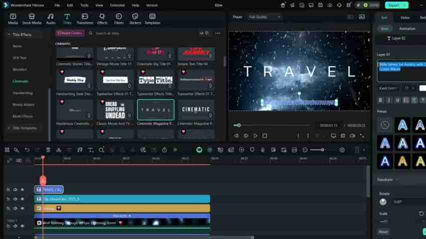Image resolution: width=426 pixels, height=239 pixels.
Task: Stop playback in the player
Action: [264, 135]
